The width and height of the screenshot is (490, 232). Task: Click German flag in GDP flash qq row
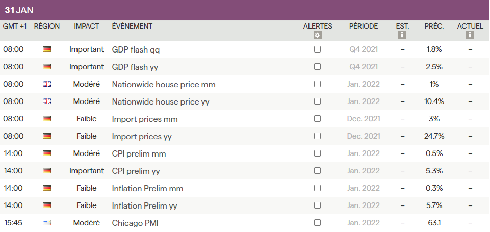(x=47, y=49)
